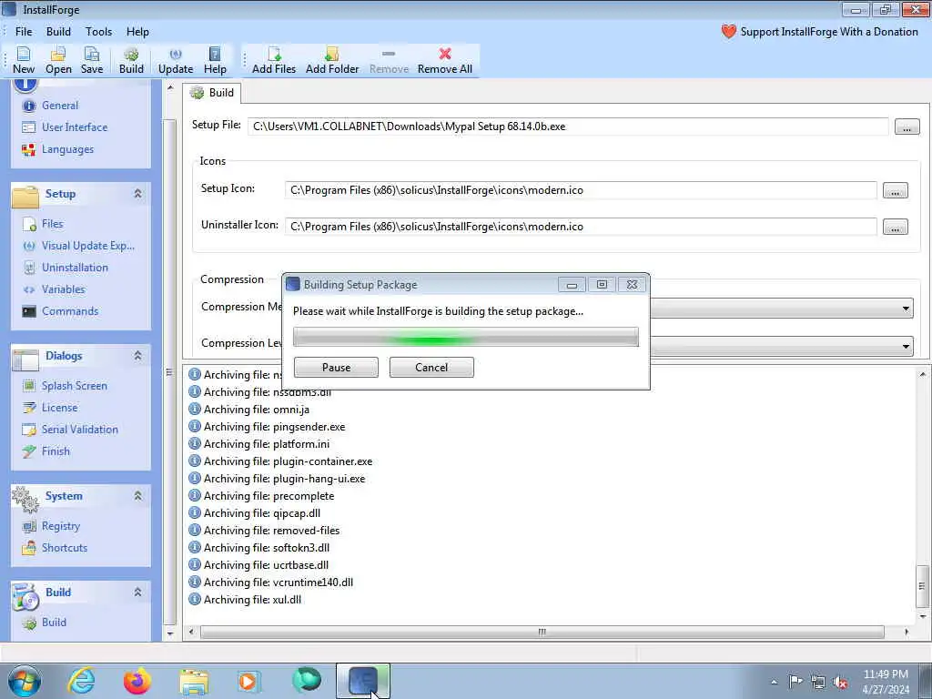Open the General section in sidebar

tap(59, 106)
